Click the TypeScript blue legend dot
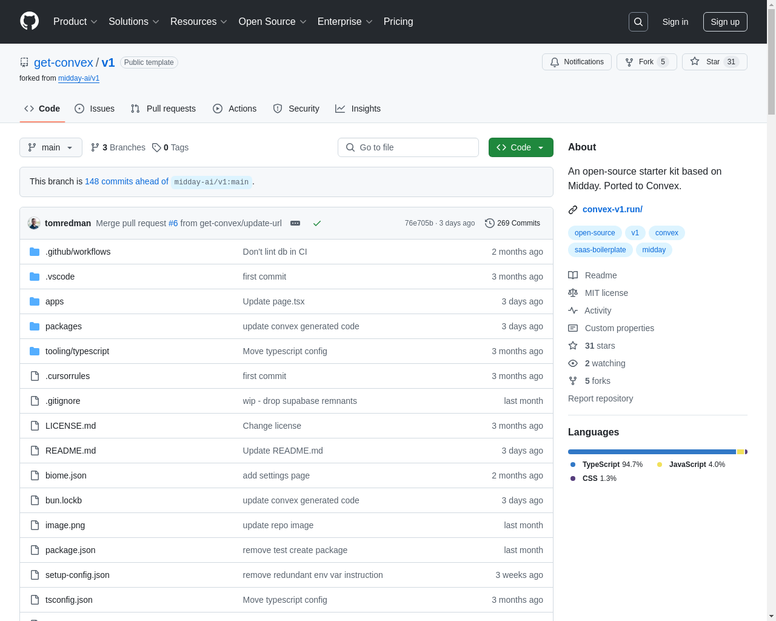Viewport: 776px width, 621px height. click(x=573, y=465)
